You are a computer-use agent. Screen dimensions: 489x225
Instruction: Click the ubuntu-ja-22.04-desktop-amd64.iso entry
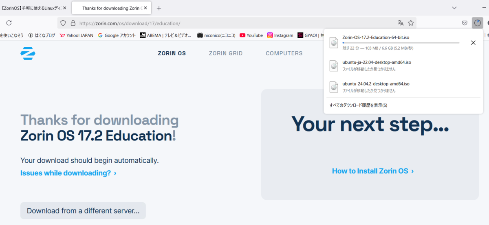(403, 66)
